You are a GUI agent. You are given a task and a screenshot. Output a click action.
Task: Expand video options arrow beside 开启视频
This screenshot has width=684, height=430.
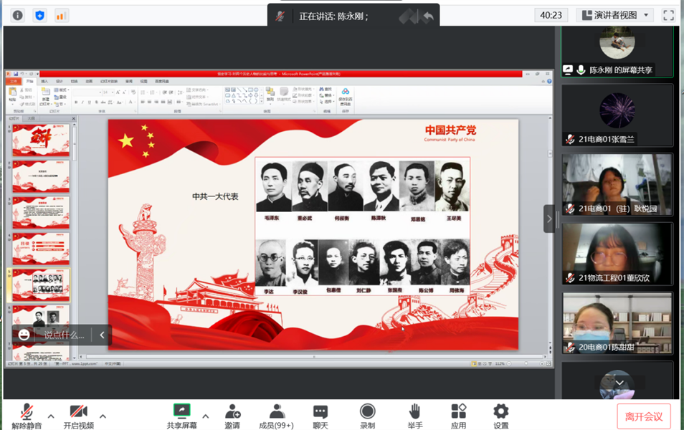click(x=103, y=416)
